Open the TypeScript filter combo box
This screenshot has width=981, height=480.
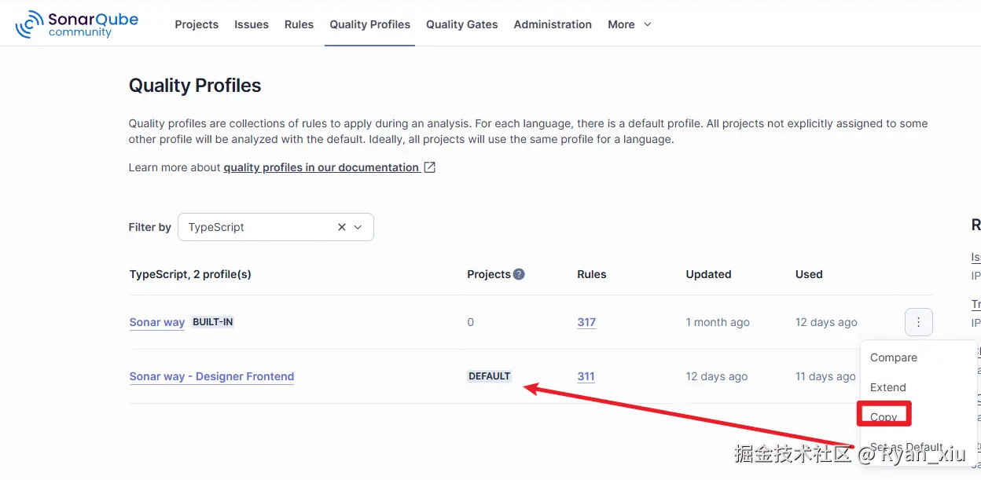pyautogui.click(x=276, y=227)
